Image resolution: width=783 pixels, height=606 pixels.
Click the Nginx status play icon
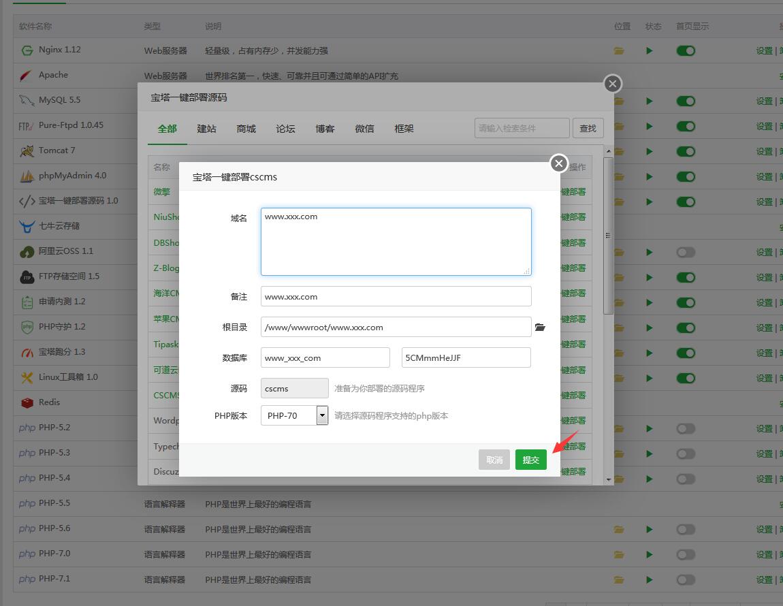tap(649, 51)
